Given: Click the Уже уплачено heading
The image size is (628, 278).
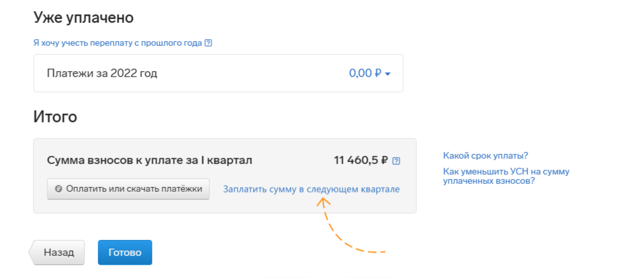Looking at the screenshot, I should 83,18.
